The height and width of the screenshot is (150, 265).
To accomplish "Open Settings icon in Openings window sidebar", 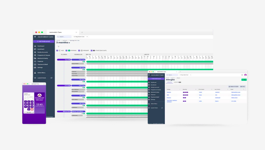I will pyautogui.click(x=35, y=67).
